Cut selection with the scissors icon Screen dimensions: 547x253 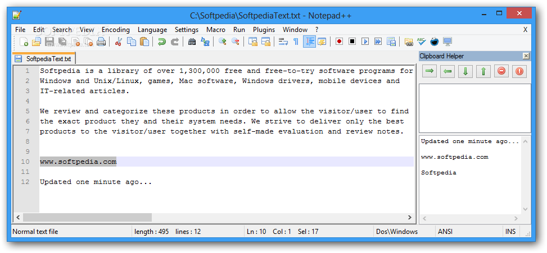(x=118, y=42)
